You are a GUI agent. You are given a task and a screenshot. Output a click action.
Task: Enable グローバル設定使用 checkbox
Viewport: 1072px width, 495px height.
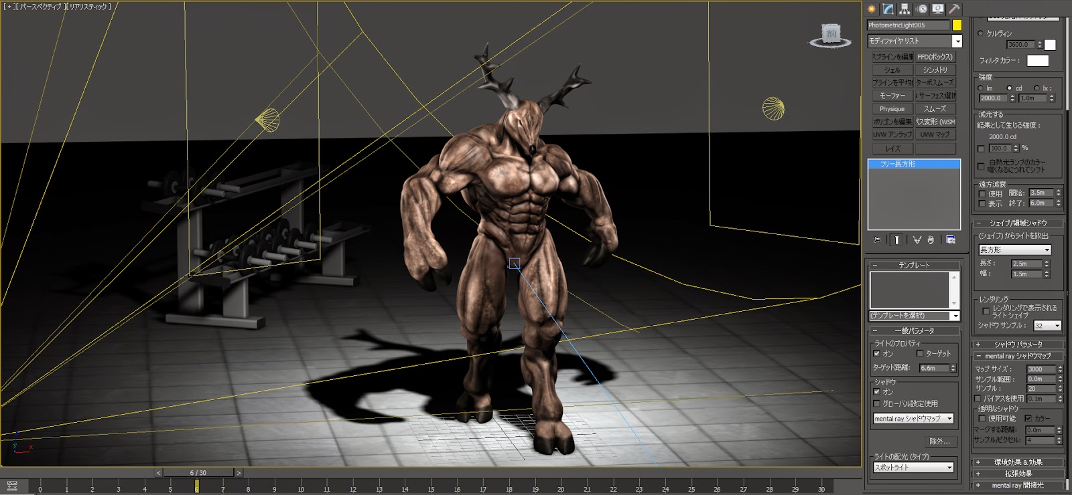877,403
